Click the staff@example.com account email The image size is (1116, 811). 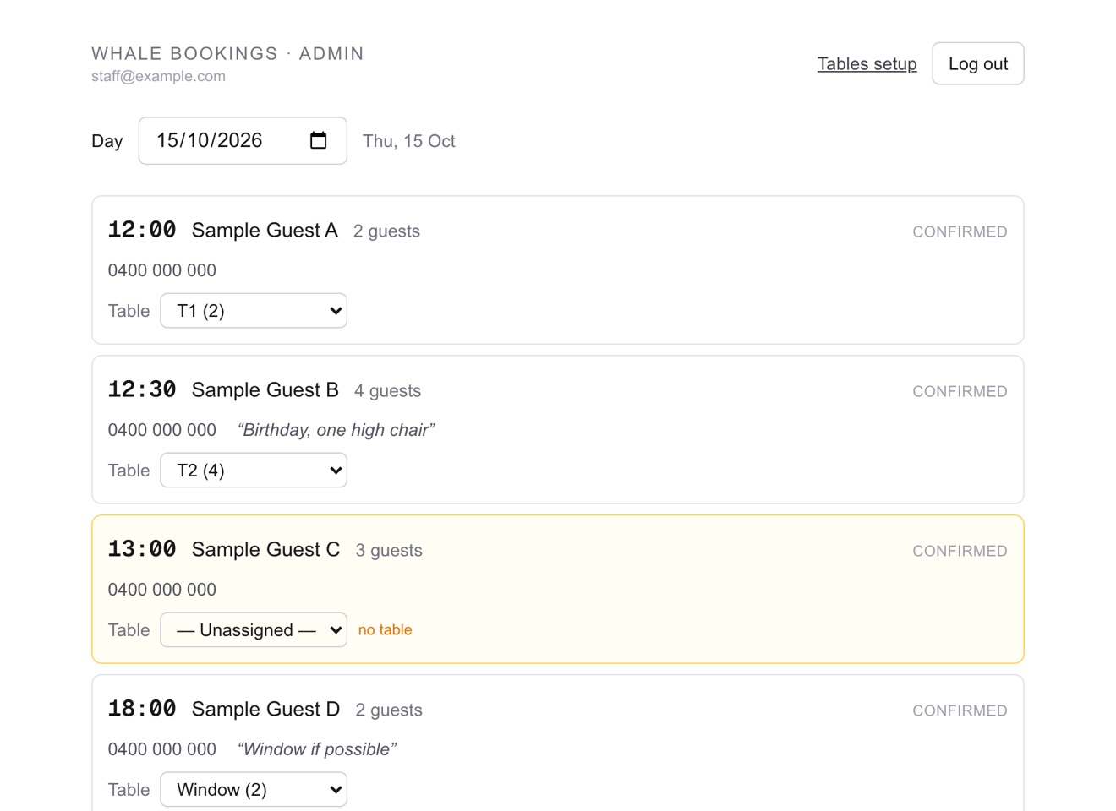tap(158, 76)
